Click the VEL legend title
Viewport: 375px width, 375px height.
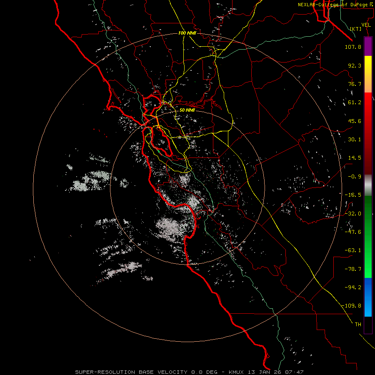(366, 25)
